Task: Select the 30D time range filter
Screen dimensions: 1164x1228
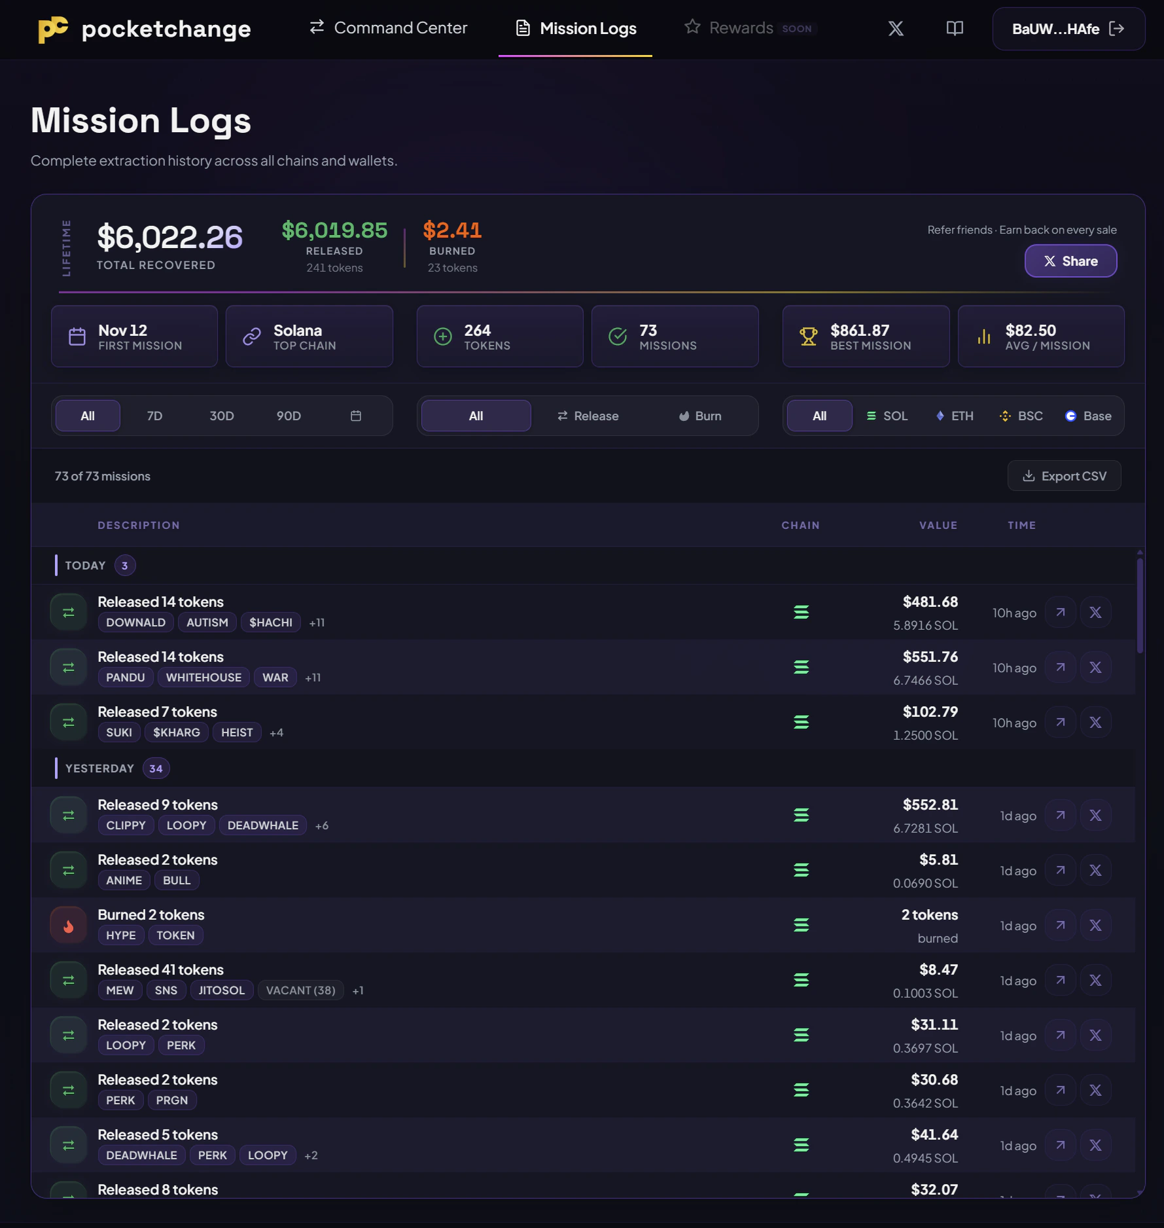Action: click(221, 416)
